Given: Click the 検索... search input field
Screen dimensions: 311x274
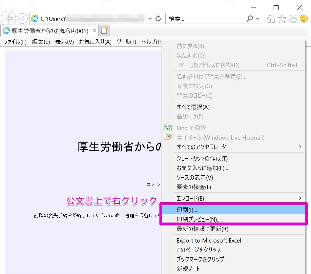Looking at the screenshot, I should point(205,19).
